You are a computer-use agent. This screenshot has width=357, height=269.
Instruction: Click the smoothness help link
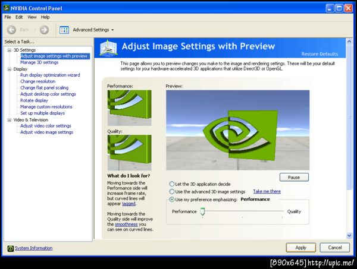(126, 224)
